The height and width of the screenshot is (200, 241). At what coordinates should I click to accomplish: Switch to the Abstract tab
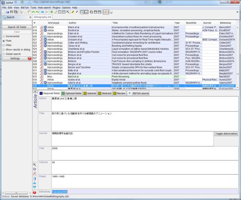(106, 93)
